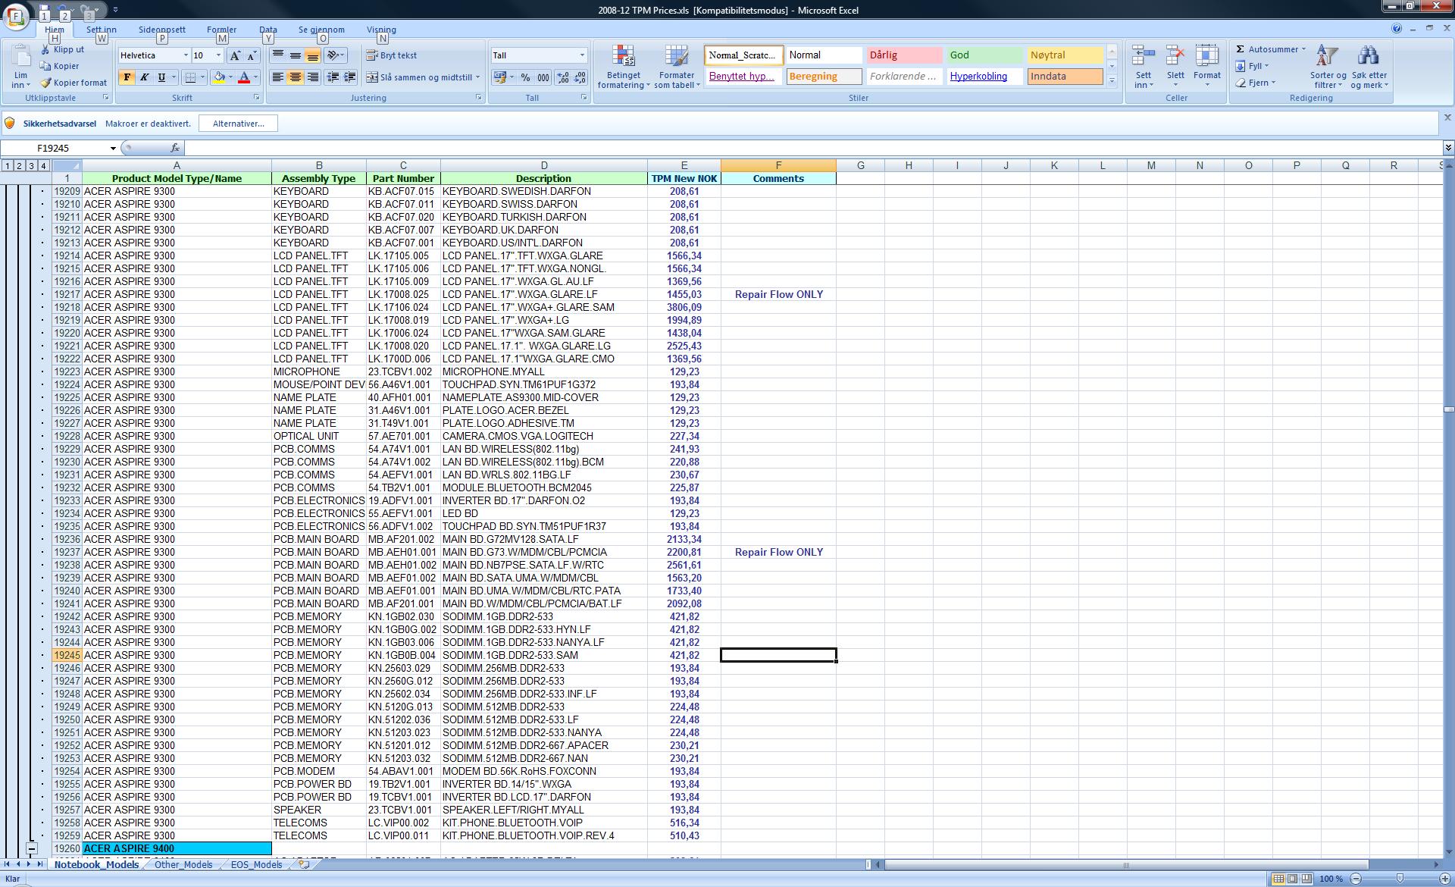
Task: Show outline level 2 button
Action: click(19, 165)
